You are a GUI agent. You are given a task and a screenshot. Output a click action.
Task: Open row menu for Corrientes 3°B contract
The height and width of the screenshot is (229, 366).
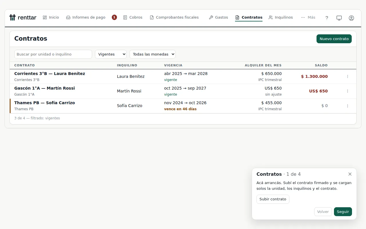pos(347,76)
